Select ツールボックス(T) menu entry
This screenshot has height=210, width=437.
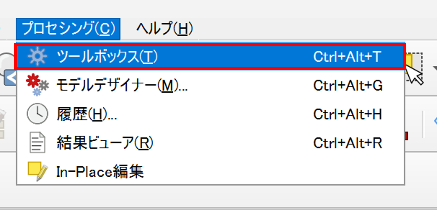[x=107, y=57]
